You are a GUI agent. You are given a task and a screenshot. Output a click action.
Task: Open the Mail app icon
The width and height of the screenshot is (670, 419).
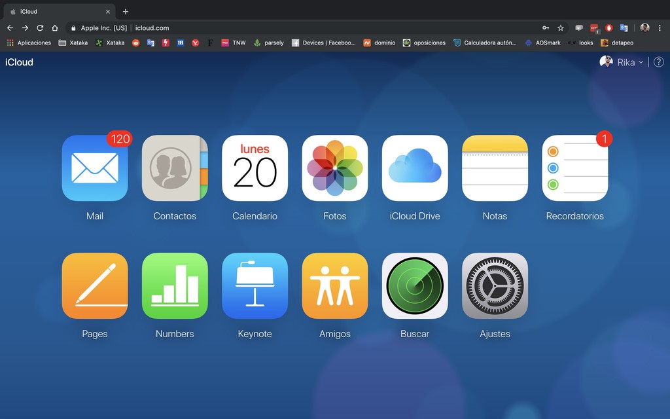(95, 168)
